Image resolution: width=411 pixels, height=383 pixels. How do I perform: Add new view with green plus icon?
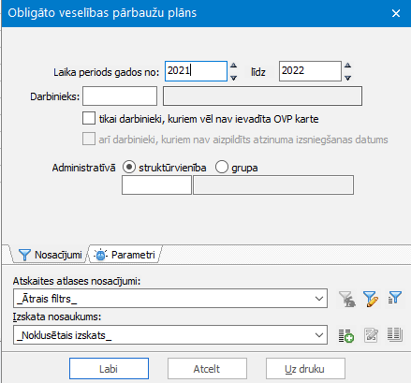coord(346,335)
